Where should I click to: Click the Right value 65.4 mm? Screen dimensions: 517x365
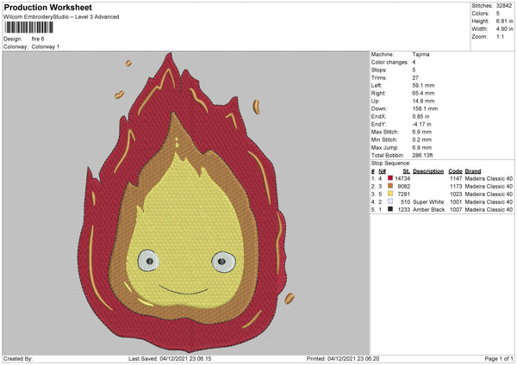(x=423, y=93)
